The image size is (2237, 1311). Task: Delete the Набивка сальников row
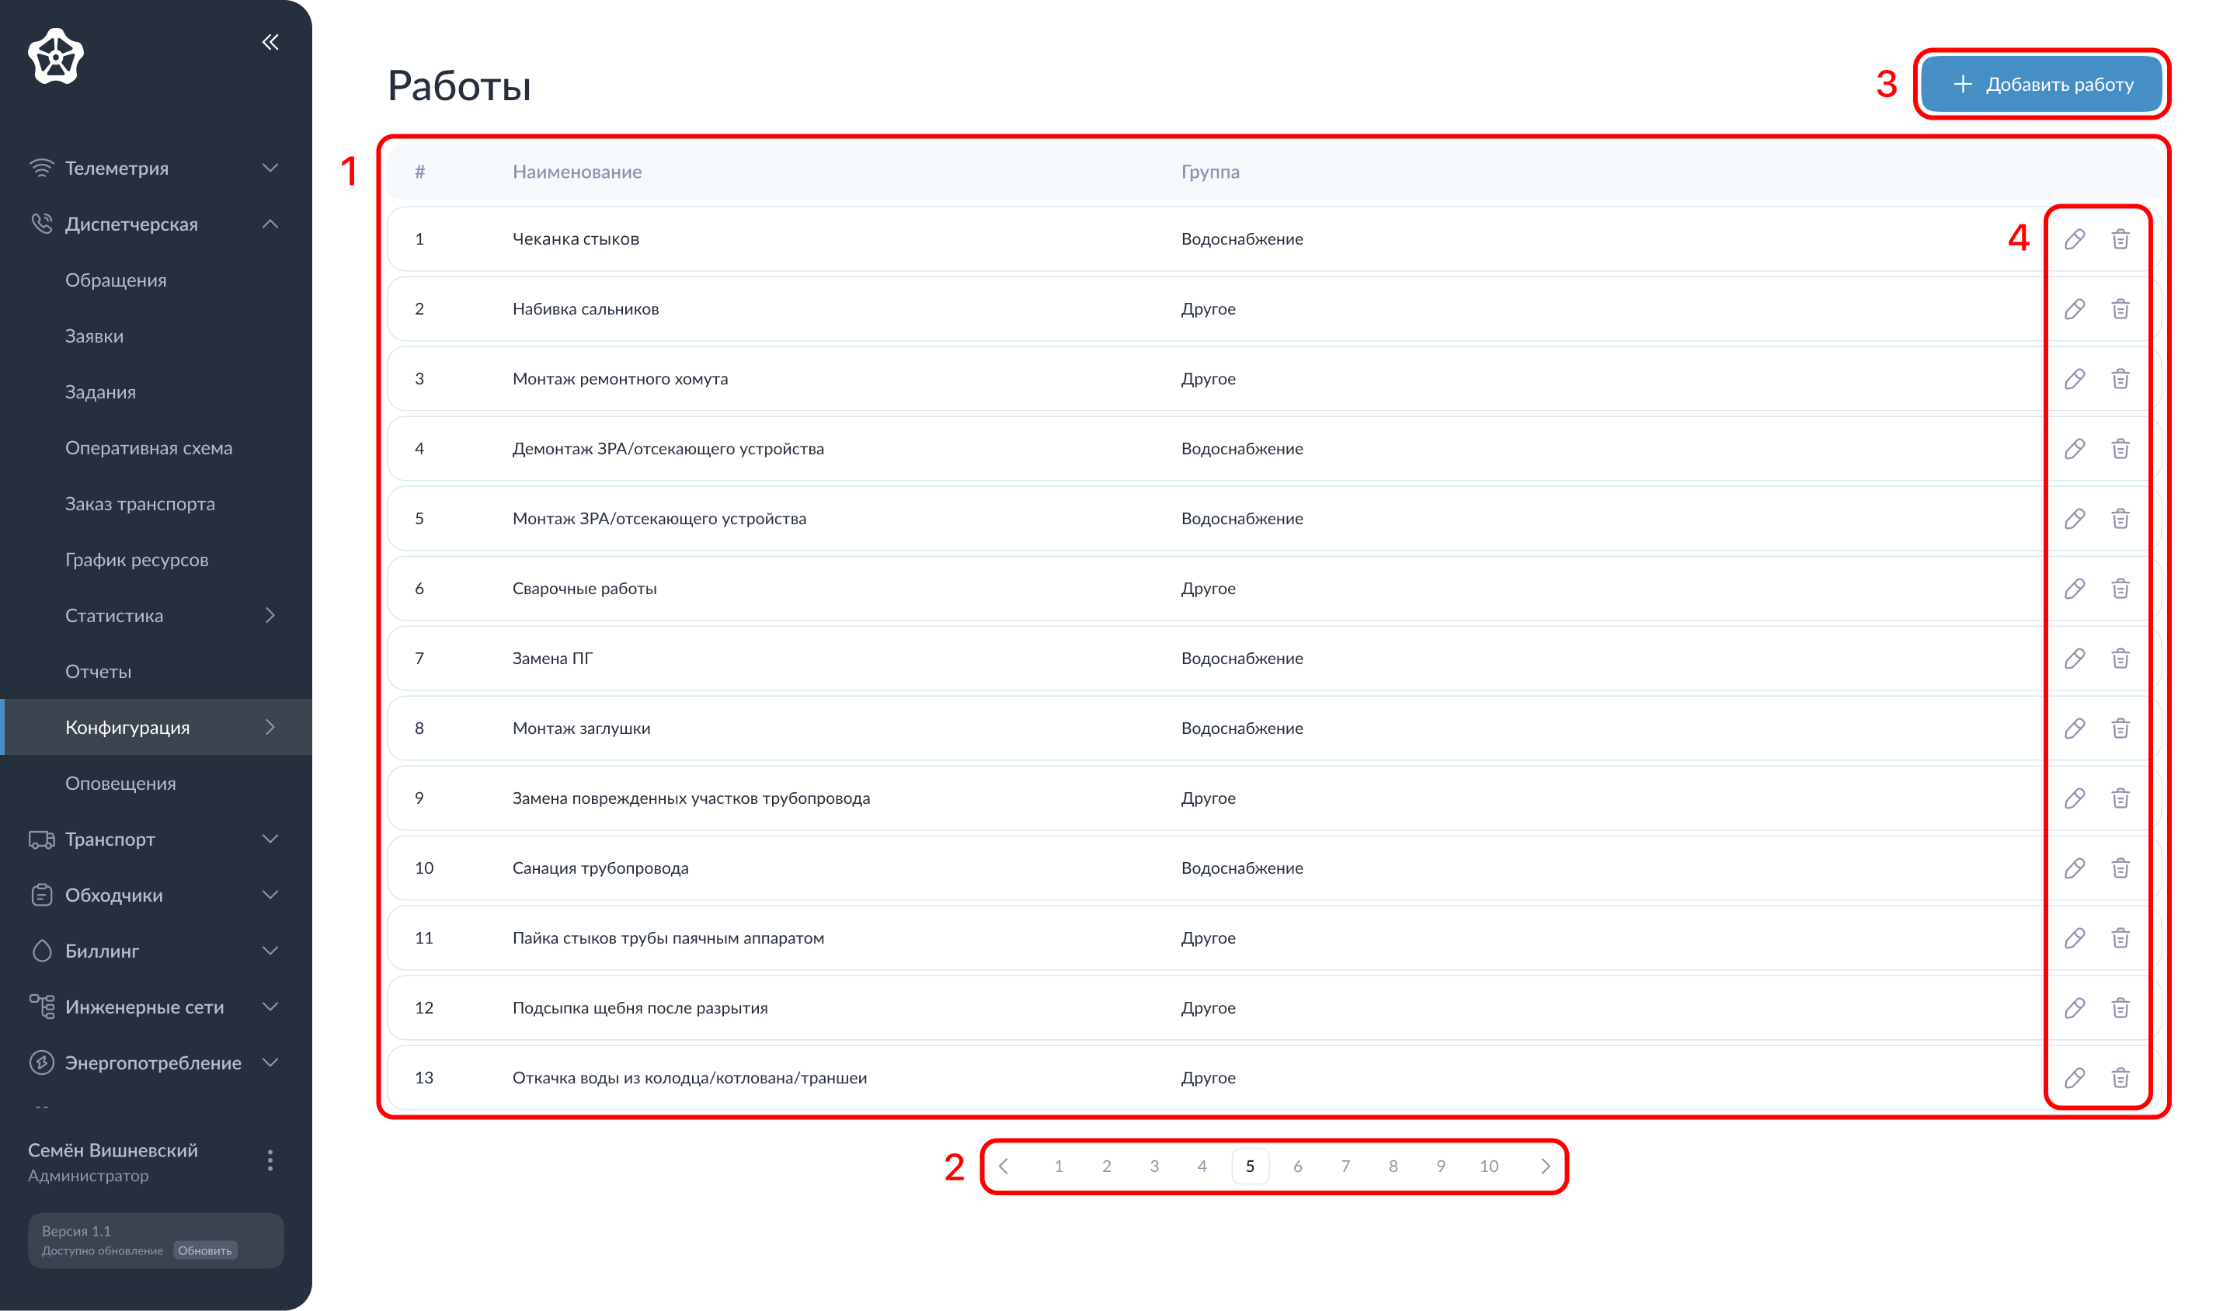pyautogui.click(x=2120, y=309)
